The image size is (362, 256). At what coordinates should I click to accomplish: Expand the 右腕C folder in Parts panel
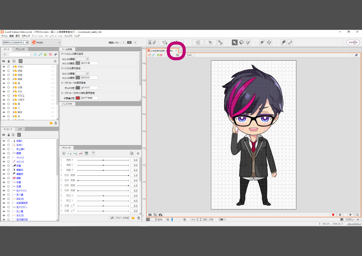tap(13, 67)
